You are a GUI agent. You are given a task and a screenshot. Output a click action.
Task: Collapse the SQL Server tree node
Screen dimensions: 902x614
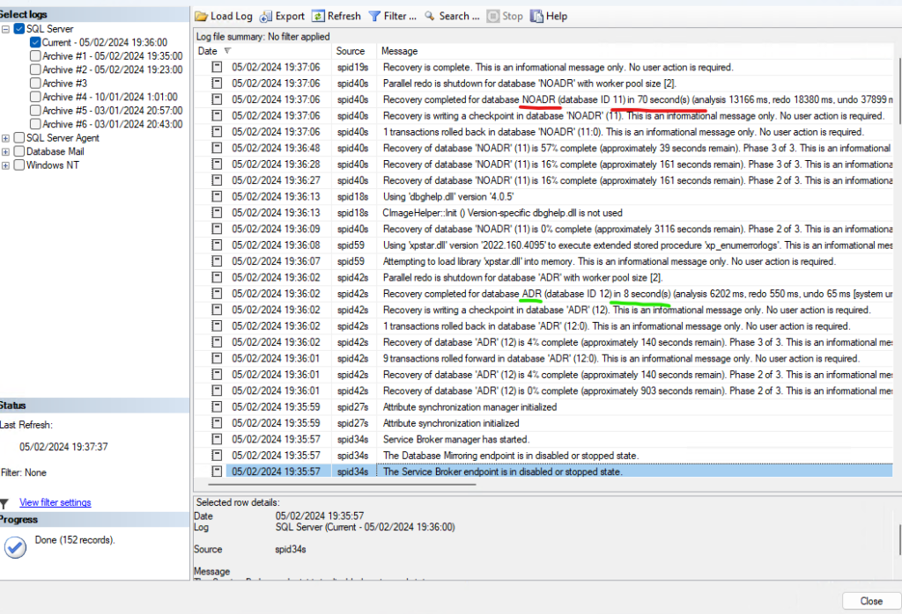tap(6, 28)
